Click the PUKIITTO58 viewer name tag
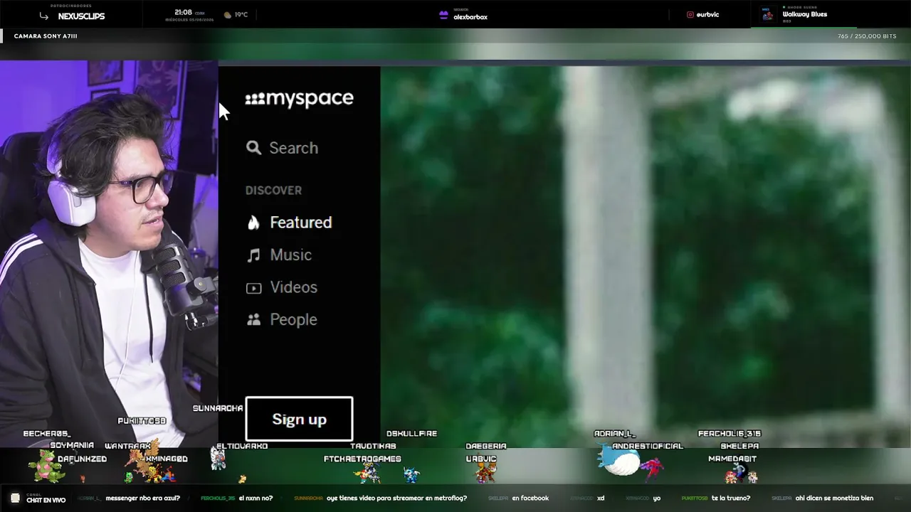 (142, 421)
